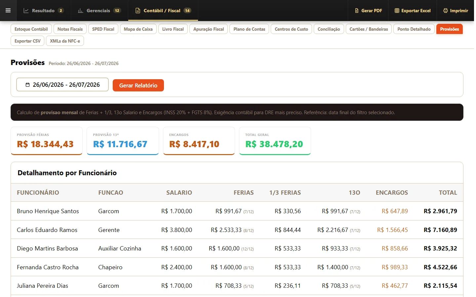Image resolution: width=476 pixels, height=297 pixels.
Task: Click the TOTAL column header
Action: coord(448,192)
